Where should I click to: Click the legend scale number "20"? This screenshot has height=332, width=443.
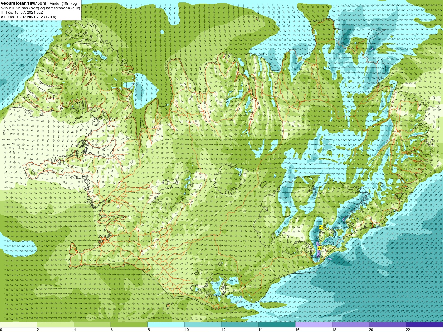tap(371, 330)
